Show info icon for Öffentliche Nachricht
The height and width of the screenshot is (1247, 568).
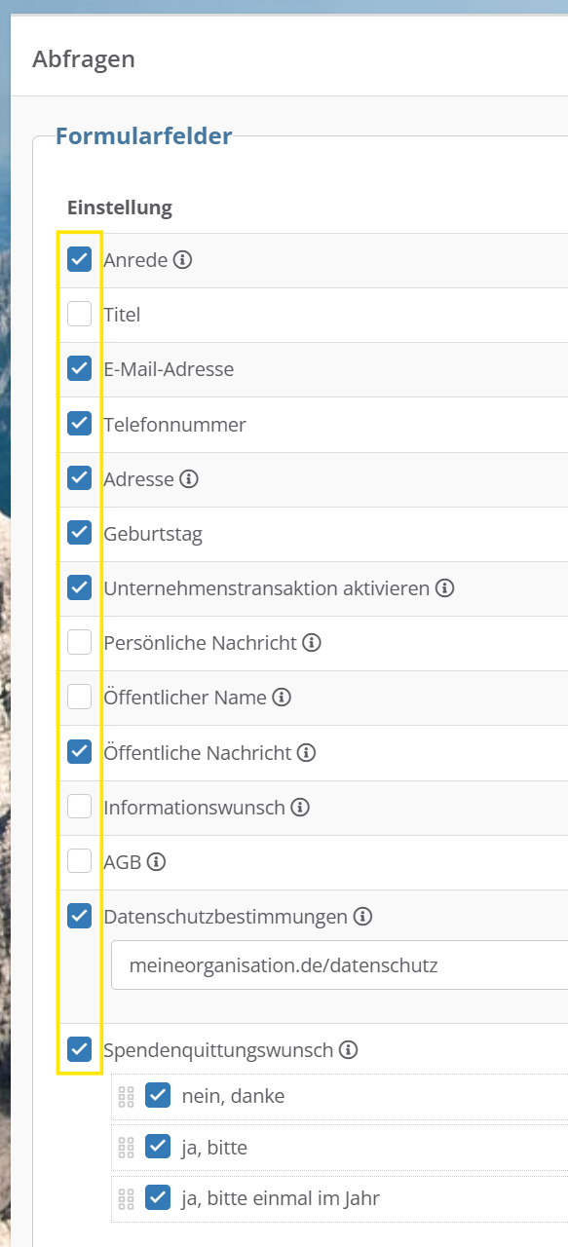click(306, 752)
